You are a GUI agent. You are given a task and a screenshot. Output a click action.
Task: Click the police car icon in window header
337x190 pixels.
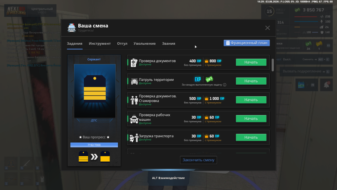pyautogui.click(x=71, y=28)
